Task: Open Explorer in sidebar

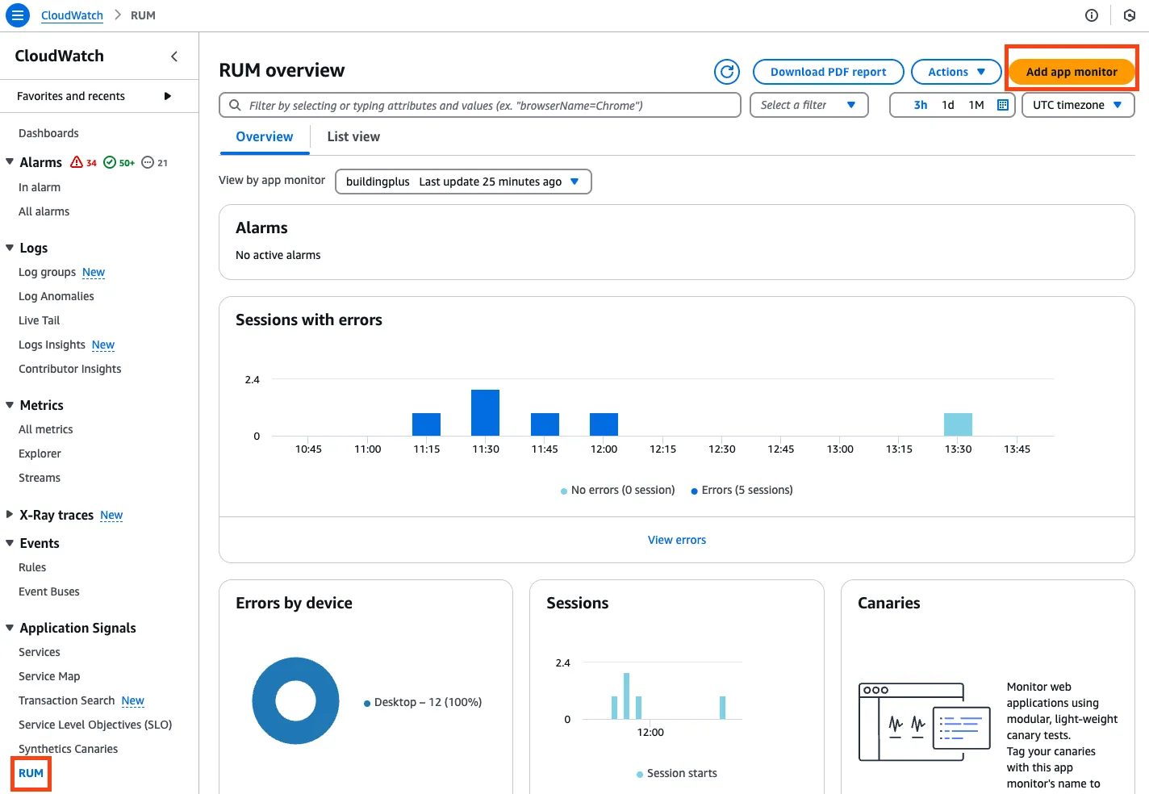Action: 40,453
